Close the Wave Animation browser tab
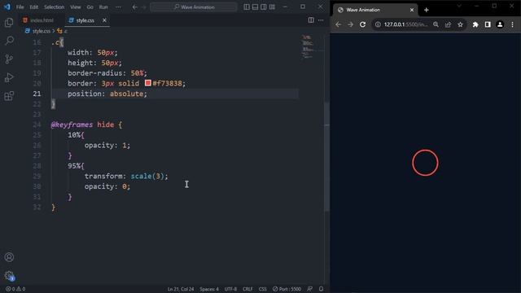This screenshot has width=521, height=293. 412,10
